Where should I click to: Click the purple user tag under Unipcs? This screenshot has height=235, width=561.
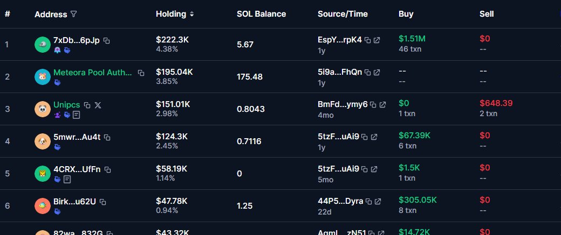(57, 115)
